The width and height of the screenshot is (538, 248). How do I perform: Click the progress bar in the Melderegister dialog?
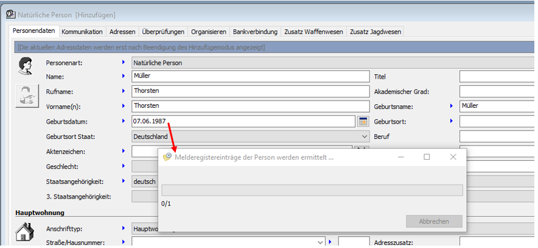pos(312,190)
